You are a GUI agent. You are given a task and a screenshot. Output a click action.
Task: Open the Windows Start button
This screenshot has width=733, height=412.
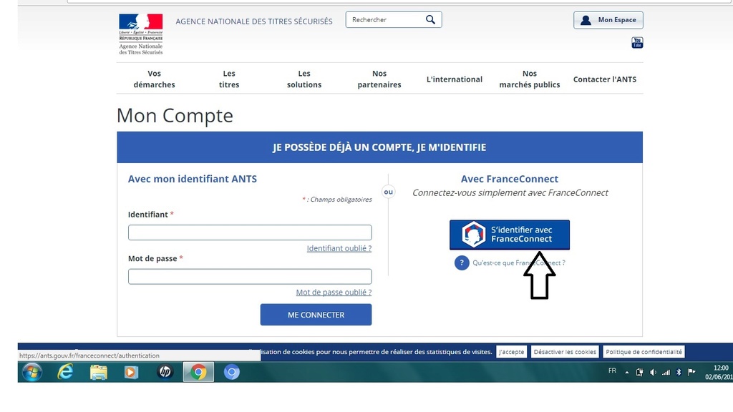click(x=32, y=372)
